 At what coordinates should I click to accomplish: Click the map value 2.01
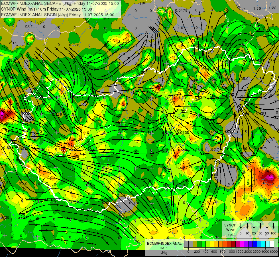[x=29, y=26]
